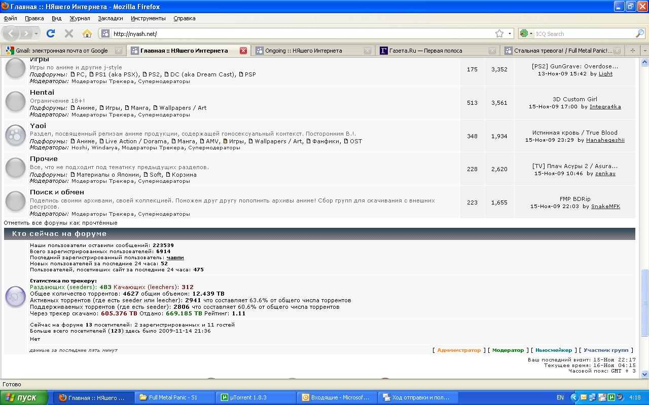Go to the Home page icon
Screen dimensions: 649x405
pyautogui.click(x=87, y=33)
